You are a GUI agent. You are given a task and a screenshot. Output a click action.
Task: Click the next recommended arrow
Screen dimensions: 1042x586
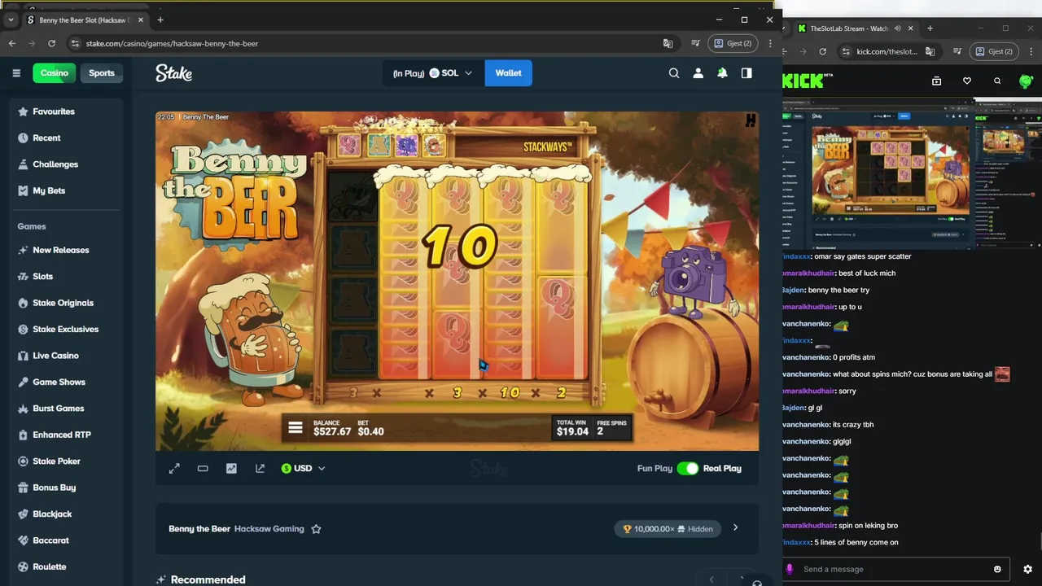(x=741, y=579)
